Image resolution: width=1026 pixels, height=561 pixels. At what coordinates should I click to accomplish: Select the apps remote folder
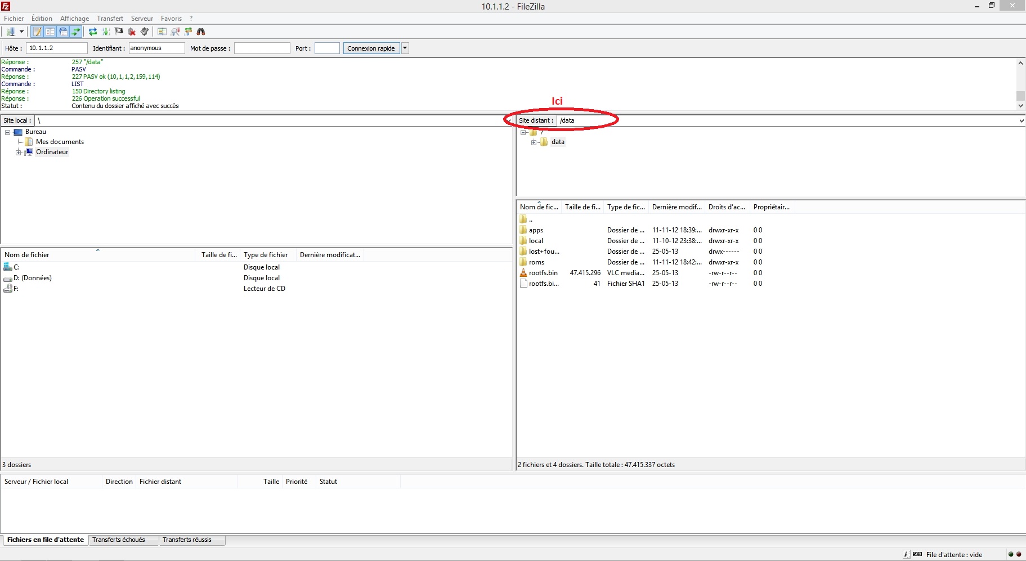coord(536,230)
